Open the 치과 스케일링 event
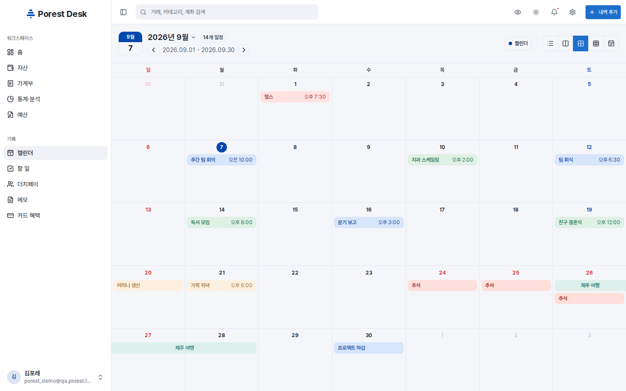 443,160
